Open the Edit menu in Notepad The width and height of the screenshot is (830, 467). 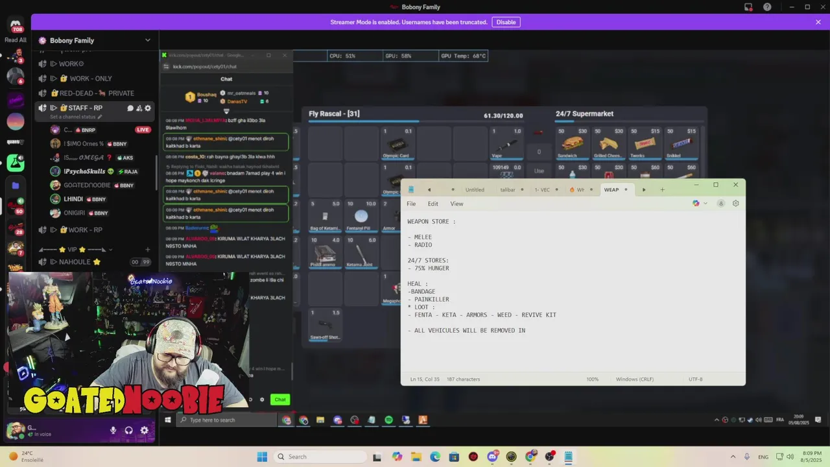433,204
